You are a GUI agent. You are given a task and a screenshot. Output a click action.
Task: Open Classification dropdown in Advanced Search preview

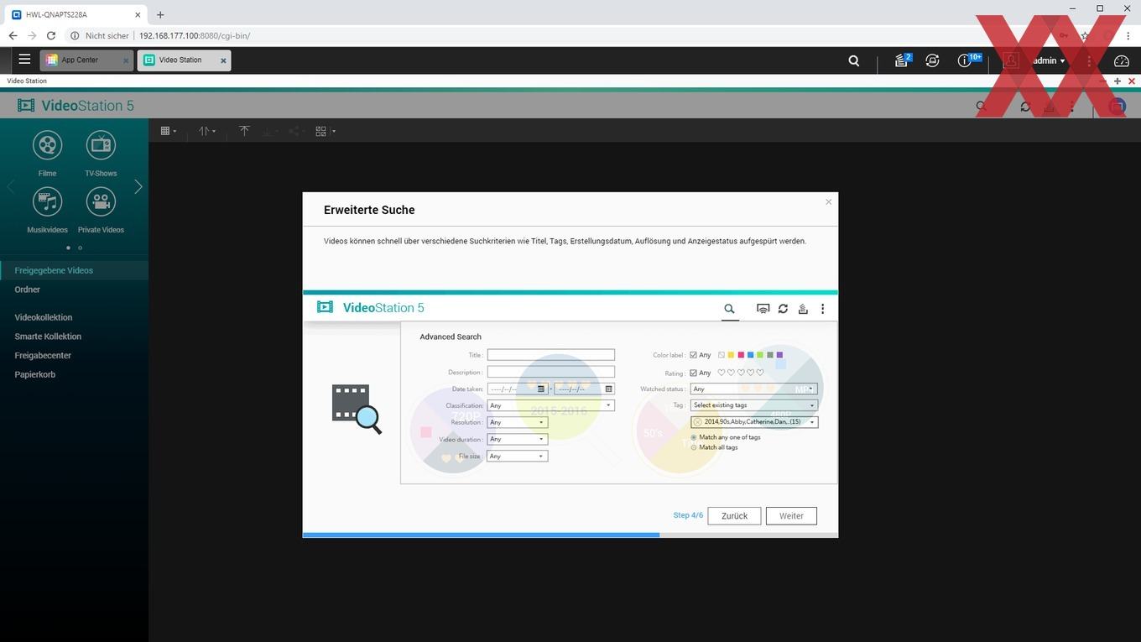click(550, 405)
